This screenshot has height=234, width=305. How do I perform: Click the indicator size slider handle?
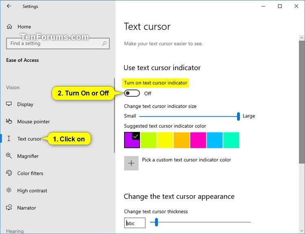(x=238, y=116)
